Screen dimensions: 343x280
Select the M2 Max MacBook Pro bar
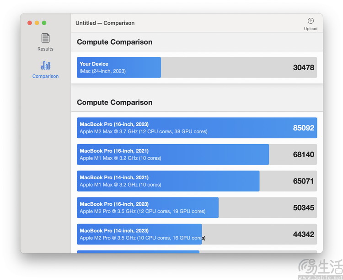pyautogui.click(x=197, y=128)
